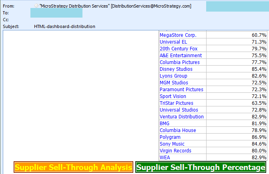Click the To: field label

6,13
